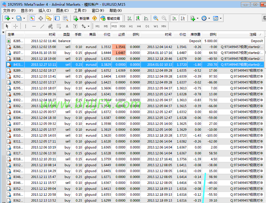
Task: Click the indicators add icon
Action: click(x=192, y=18)
